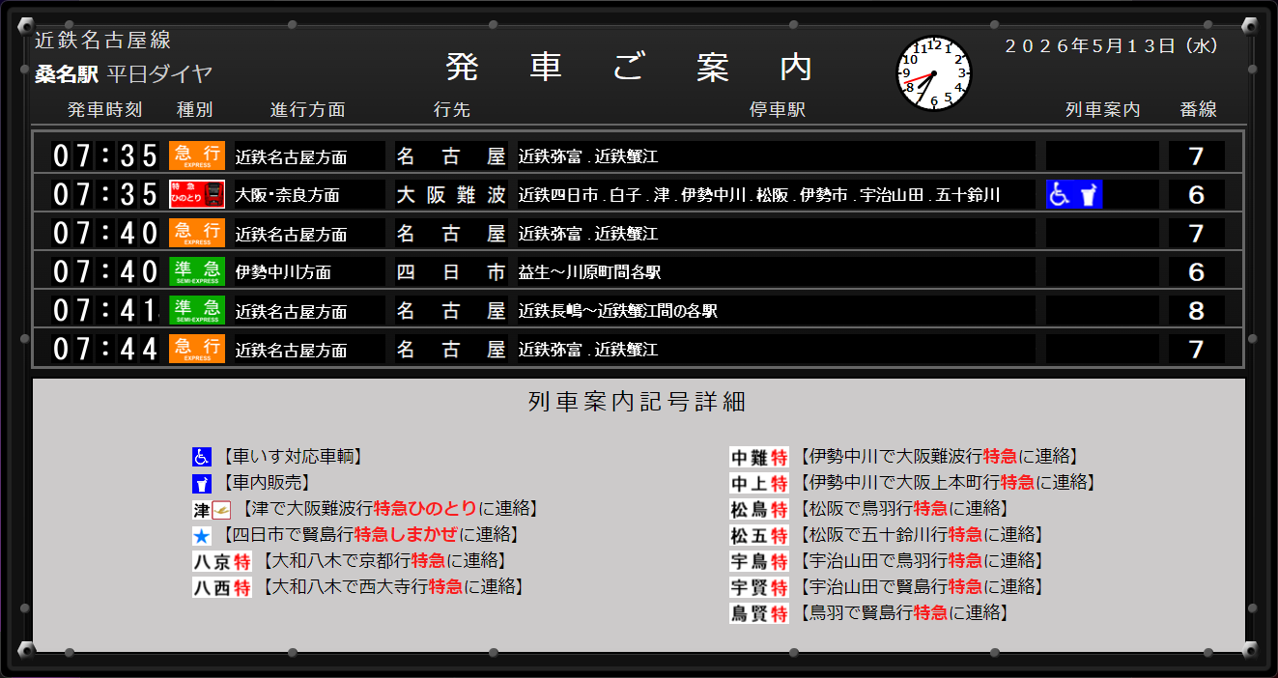1278x678 pixels.
Task: Click the green 準急 badge in the 四日市 row
Action: click(197, 271)
